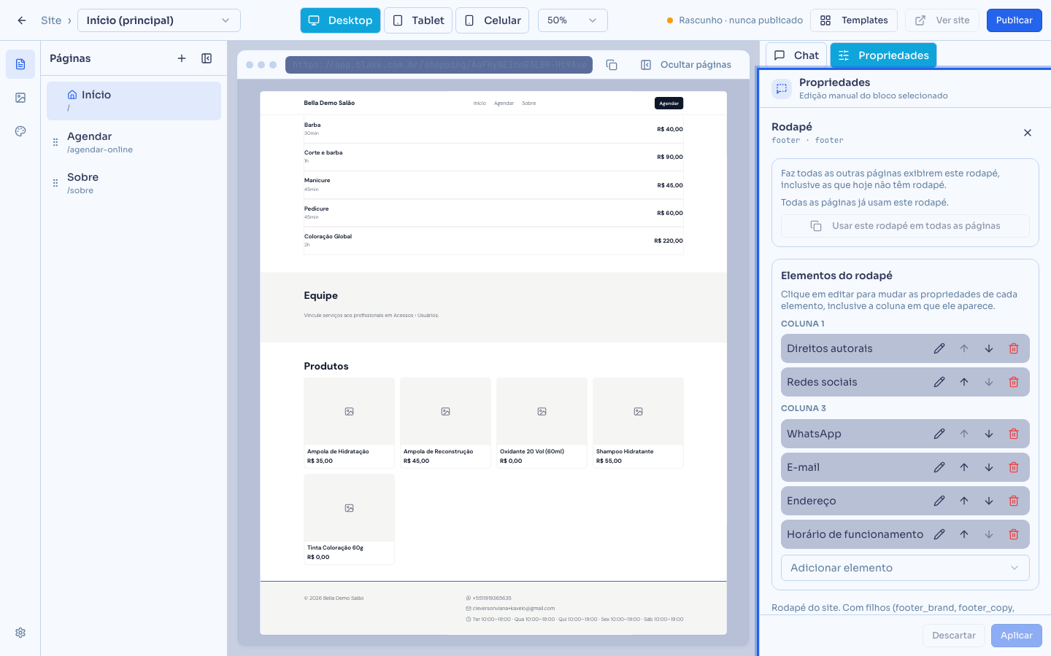
Task: Expand the Adicionar elemento dropdown
Action: point(905,568)
